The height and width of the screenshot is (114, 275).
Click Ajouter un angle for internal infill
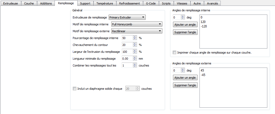point(185,25)
